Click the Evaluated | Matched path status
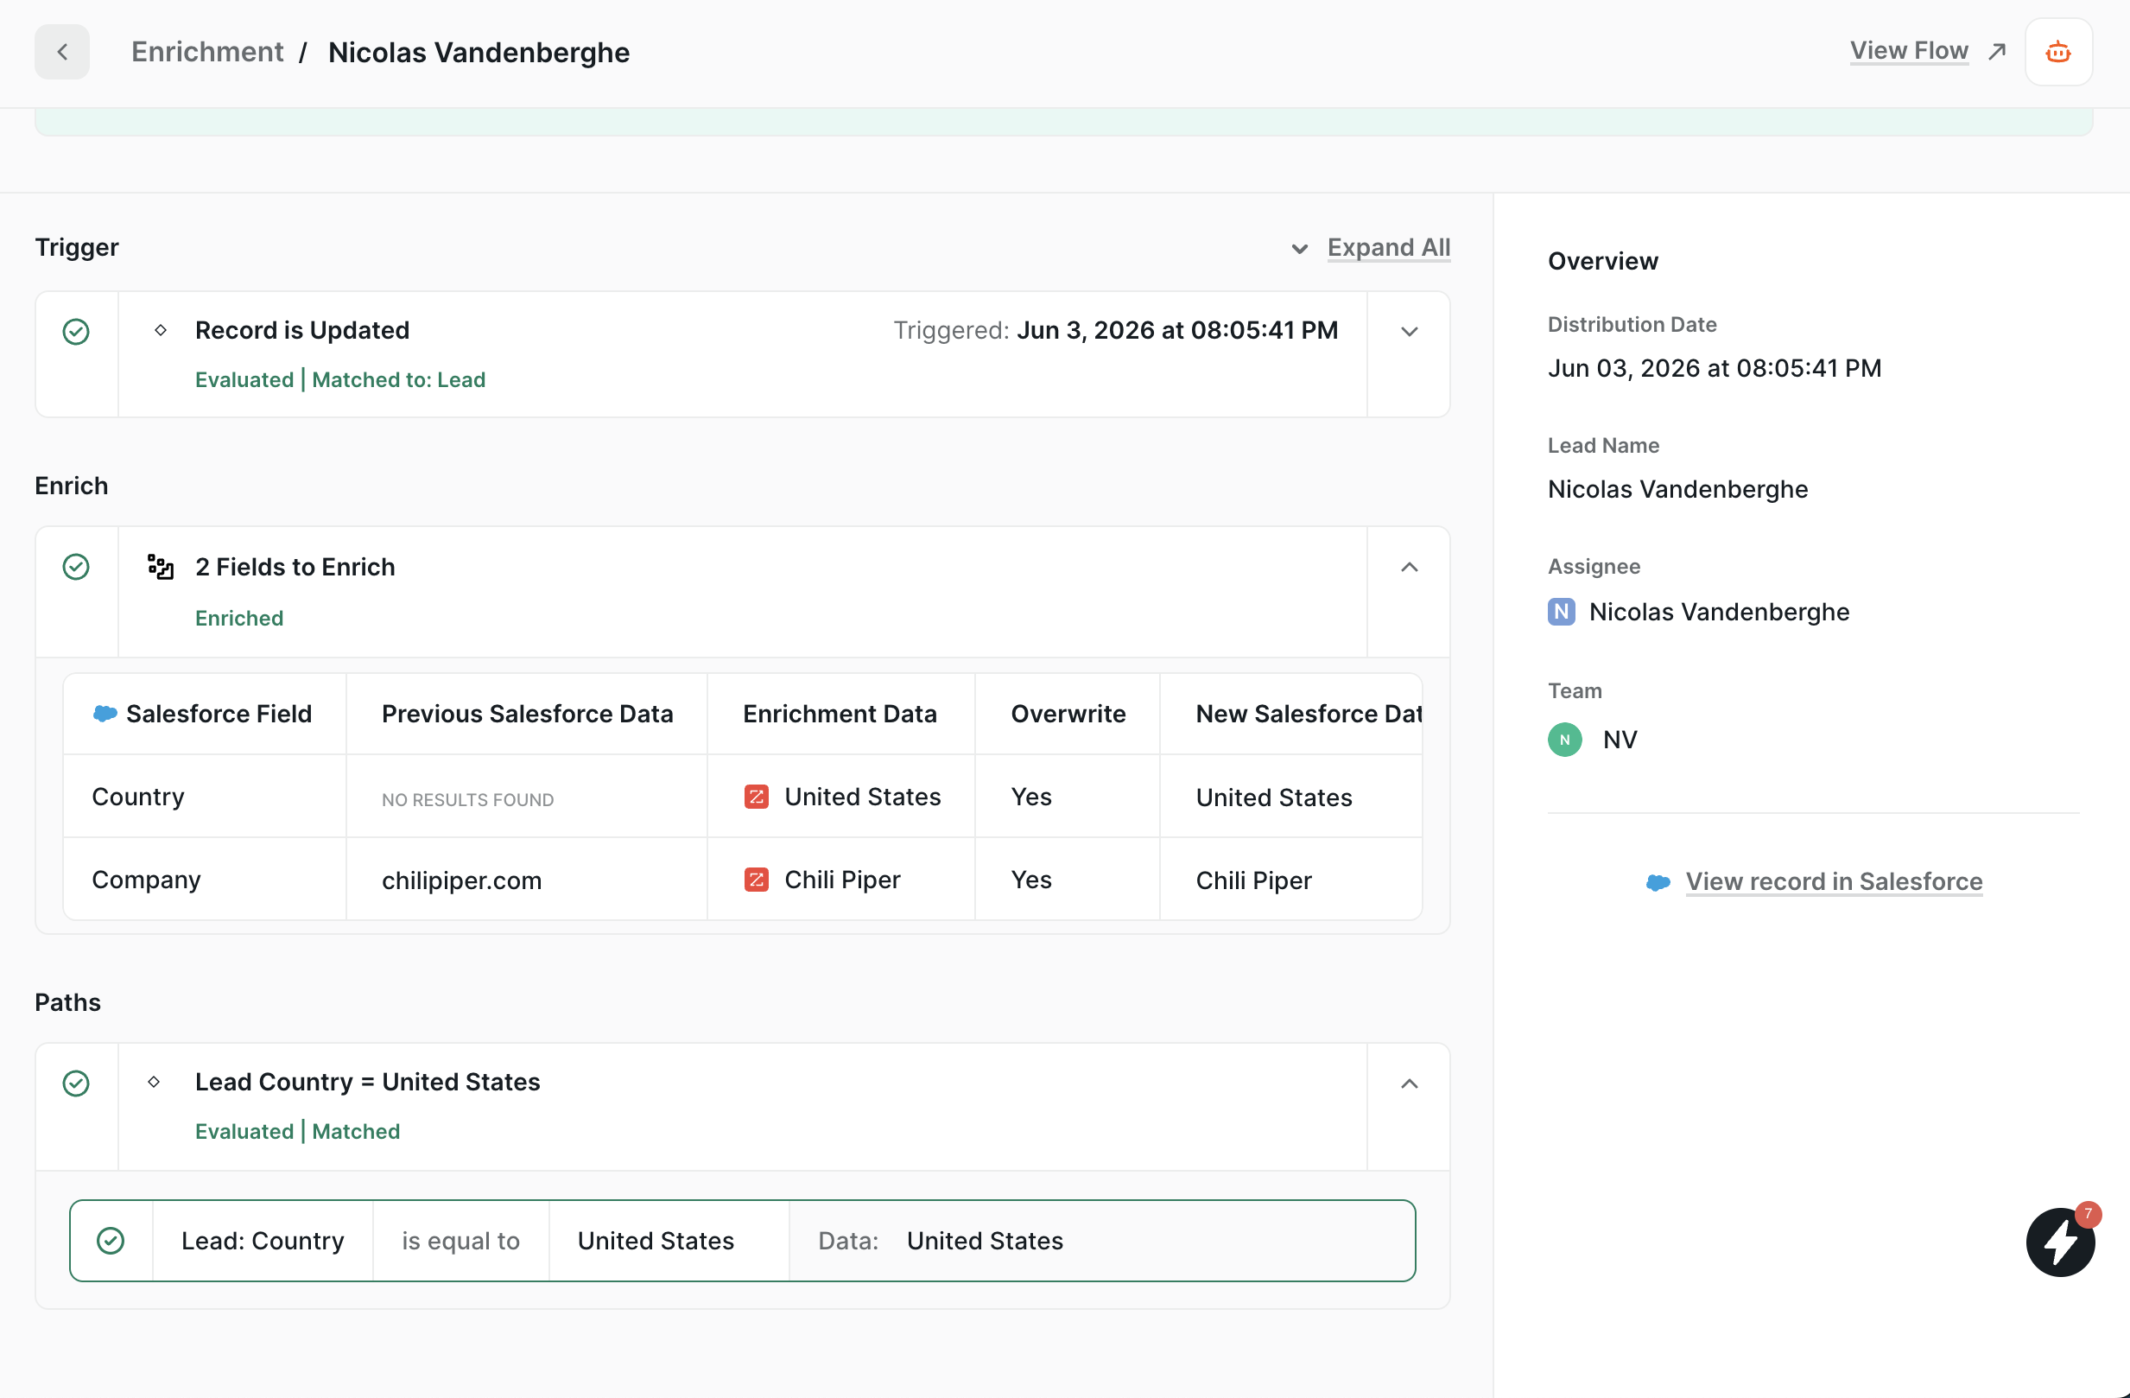The height and width of the screenshot is (1398, 2130). click(297, 1131)
